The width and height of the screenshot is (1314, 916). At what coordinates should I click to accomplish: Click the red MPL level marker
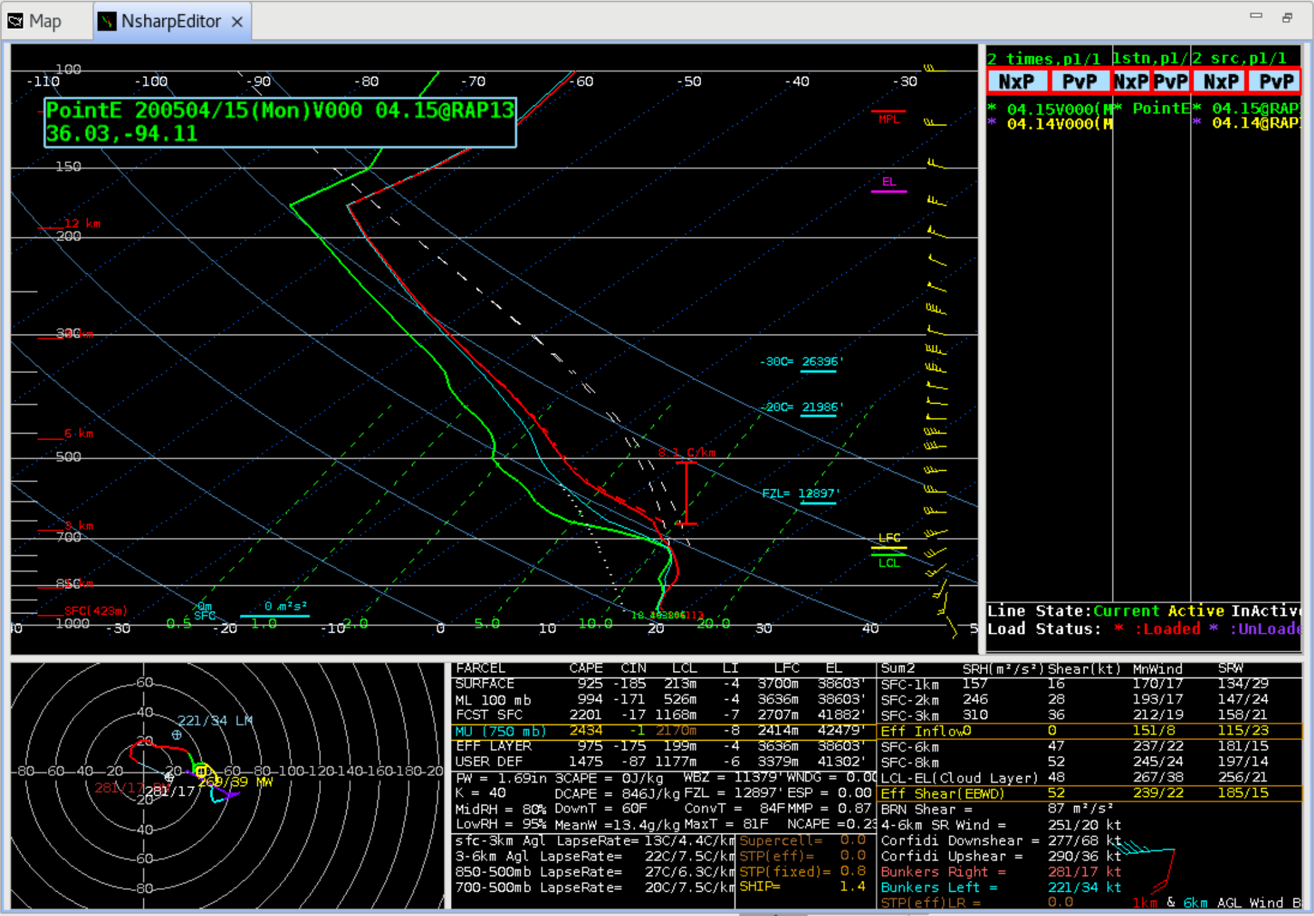[x=889, y=116]
